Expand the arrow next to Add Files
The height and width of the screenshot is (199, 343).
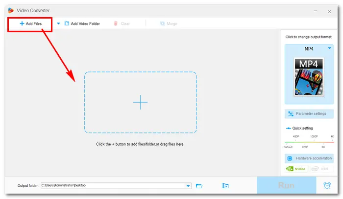pyautogui.click(x=58, y=23)
